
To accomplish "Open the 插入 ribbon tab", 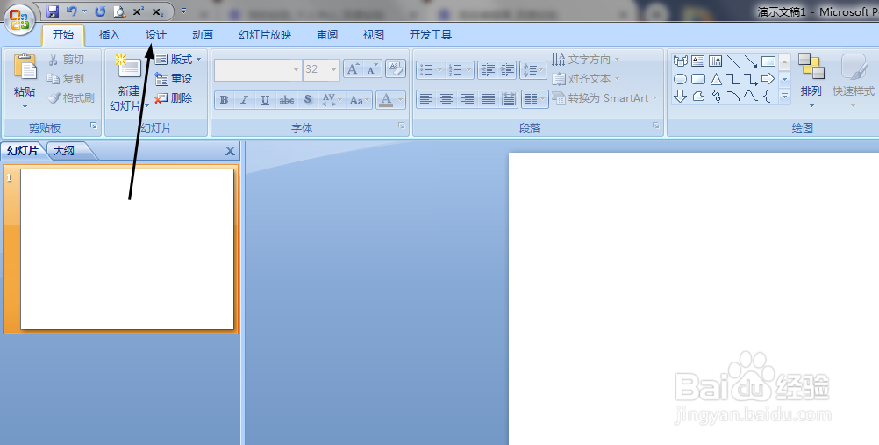I will tap(110, 35).
